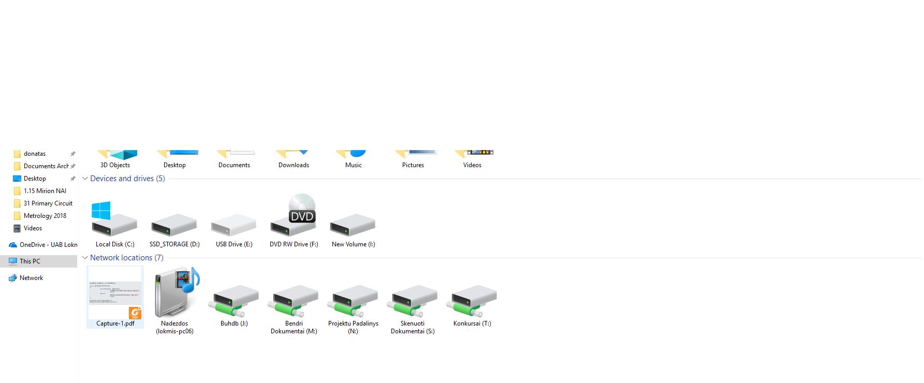Open the 1.15 Mirion NAI folder shortcut
This screenshot has height=383, width=924.
click(x=45, y=191)
